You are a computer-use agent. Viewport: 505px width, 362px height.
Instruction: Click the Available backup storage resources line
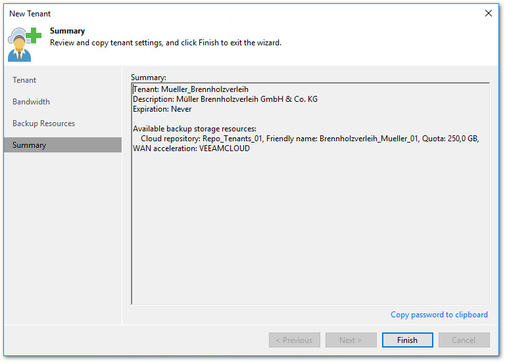point(194,129)
